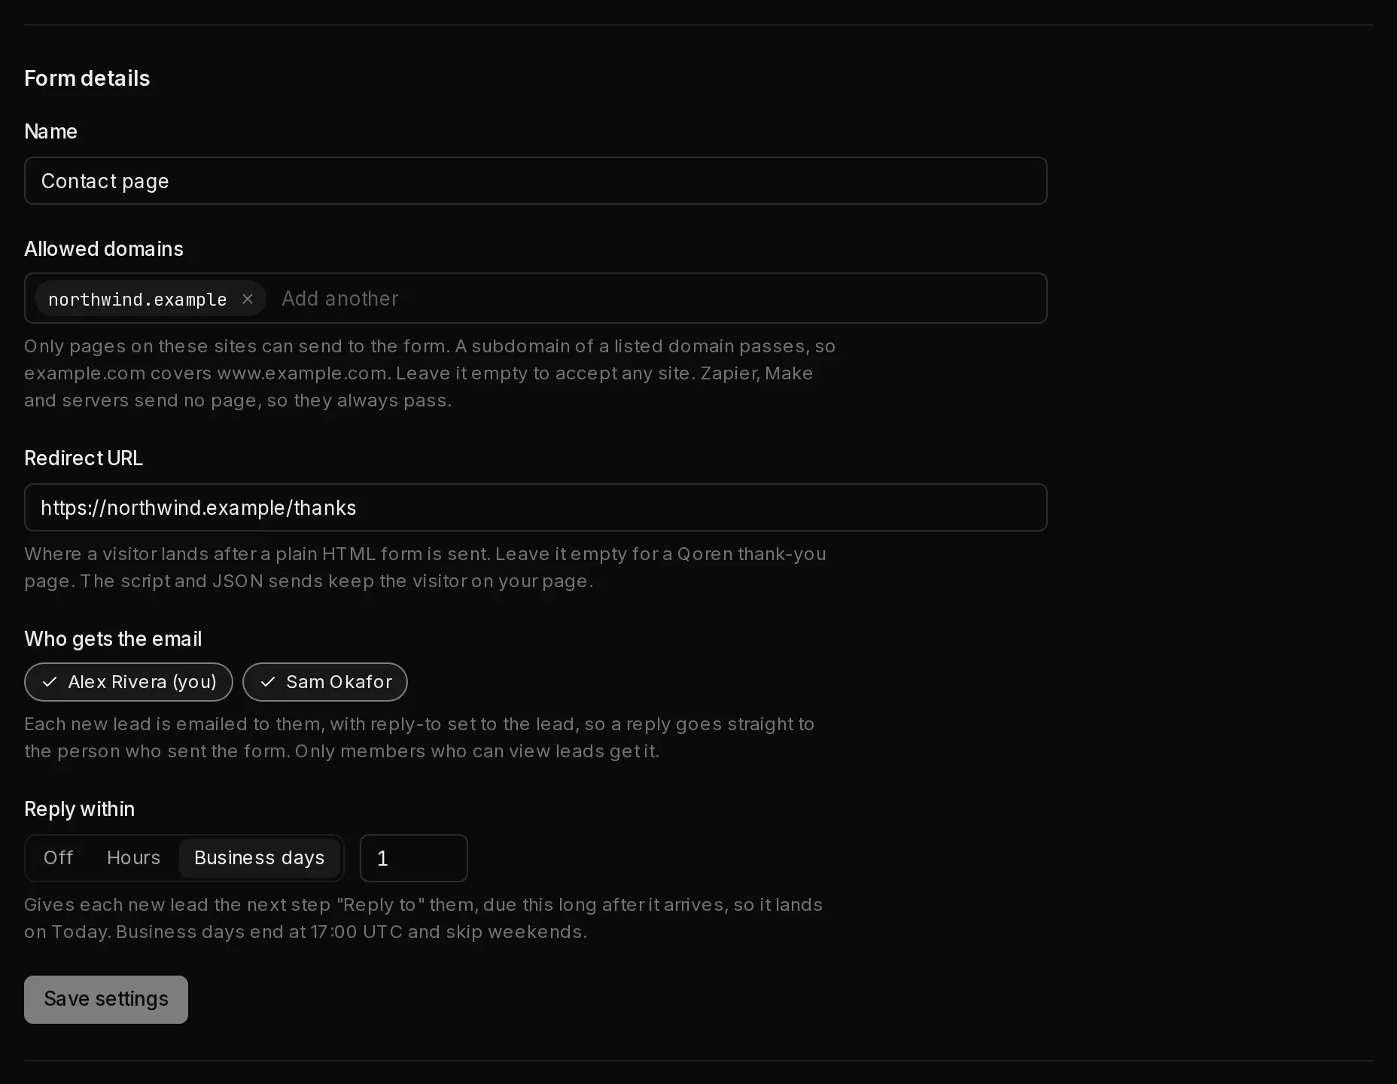Click the help text starting 'Where a visitor lands'
The image size is (1397, 1084).
[x=425, y=568]
